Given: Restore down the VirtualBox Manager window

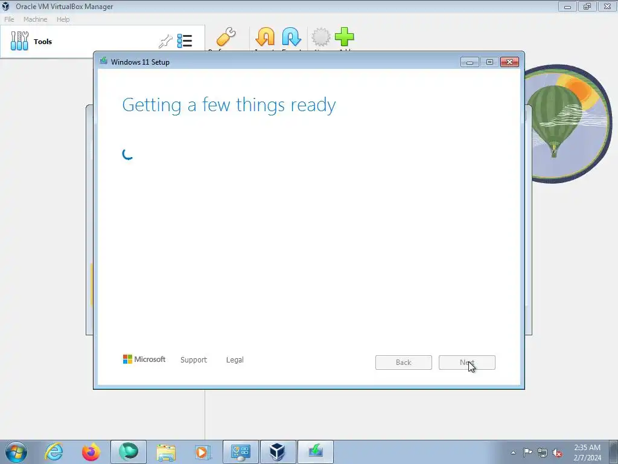Looking at the screenshot, I should 587,6.
